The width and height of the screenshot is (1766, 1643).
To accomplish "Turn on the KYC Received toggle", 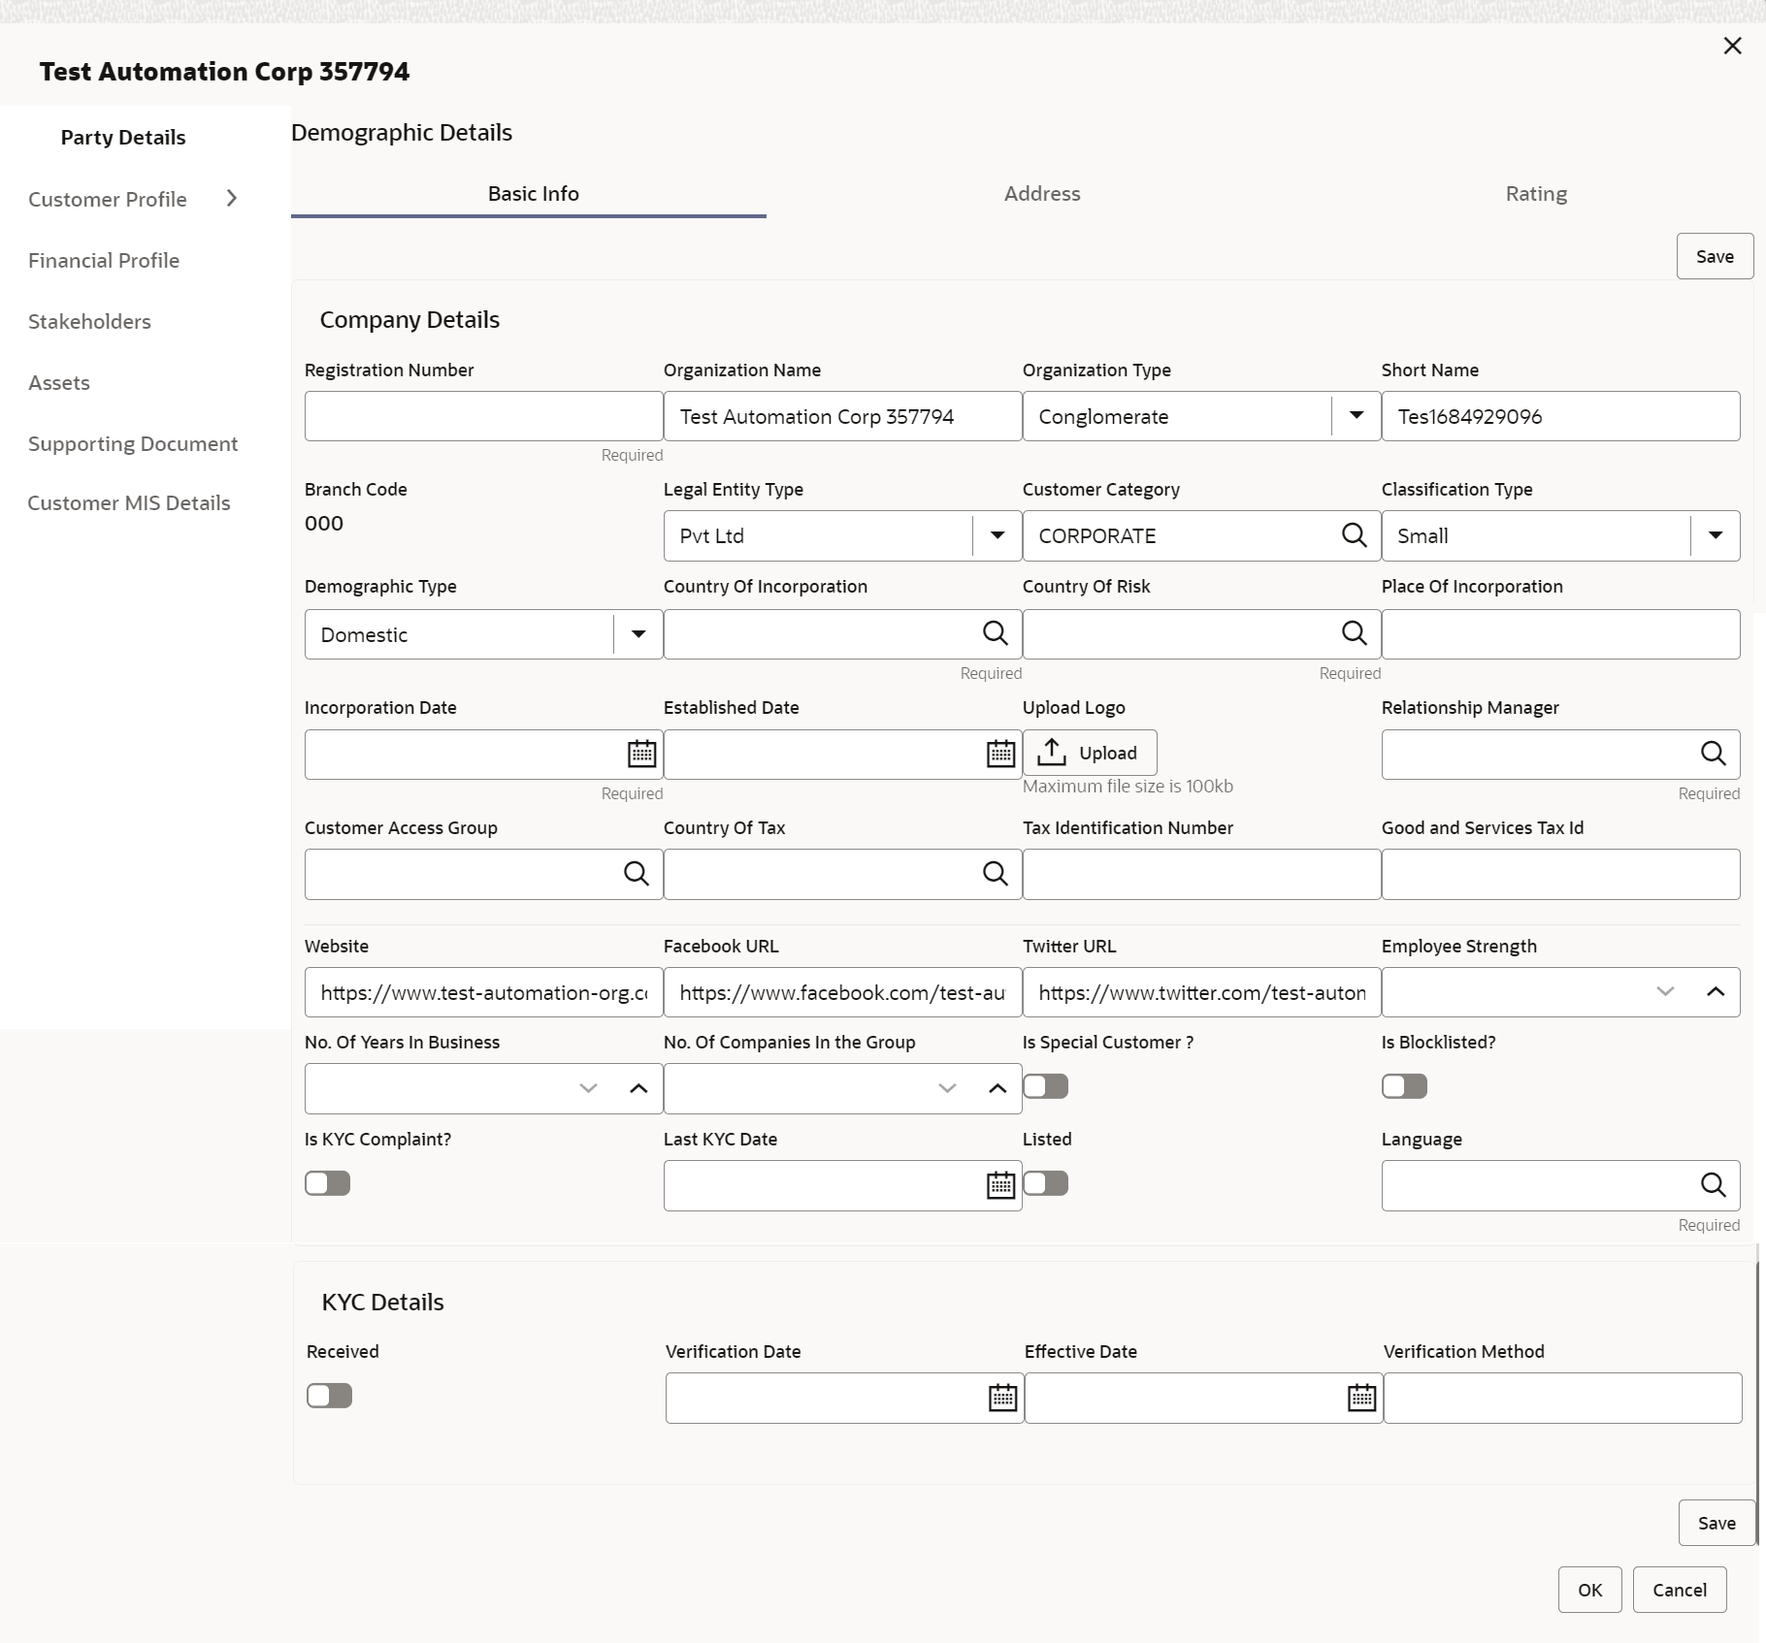I will pyautogui.click(x=329, y=1396).
